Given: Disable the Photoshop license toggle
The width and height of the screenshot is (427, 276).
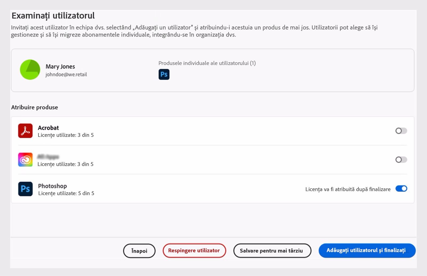Looking at the screenshot, I should (401, 189).
